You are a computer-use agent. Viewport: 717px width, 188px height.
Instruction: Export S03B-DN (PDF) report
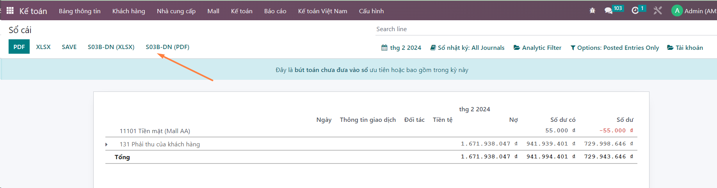(x=167, y=47)
